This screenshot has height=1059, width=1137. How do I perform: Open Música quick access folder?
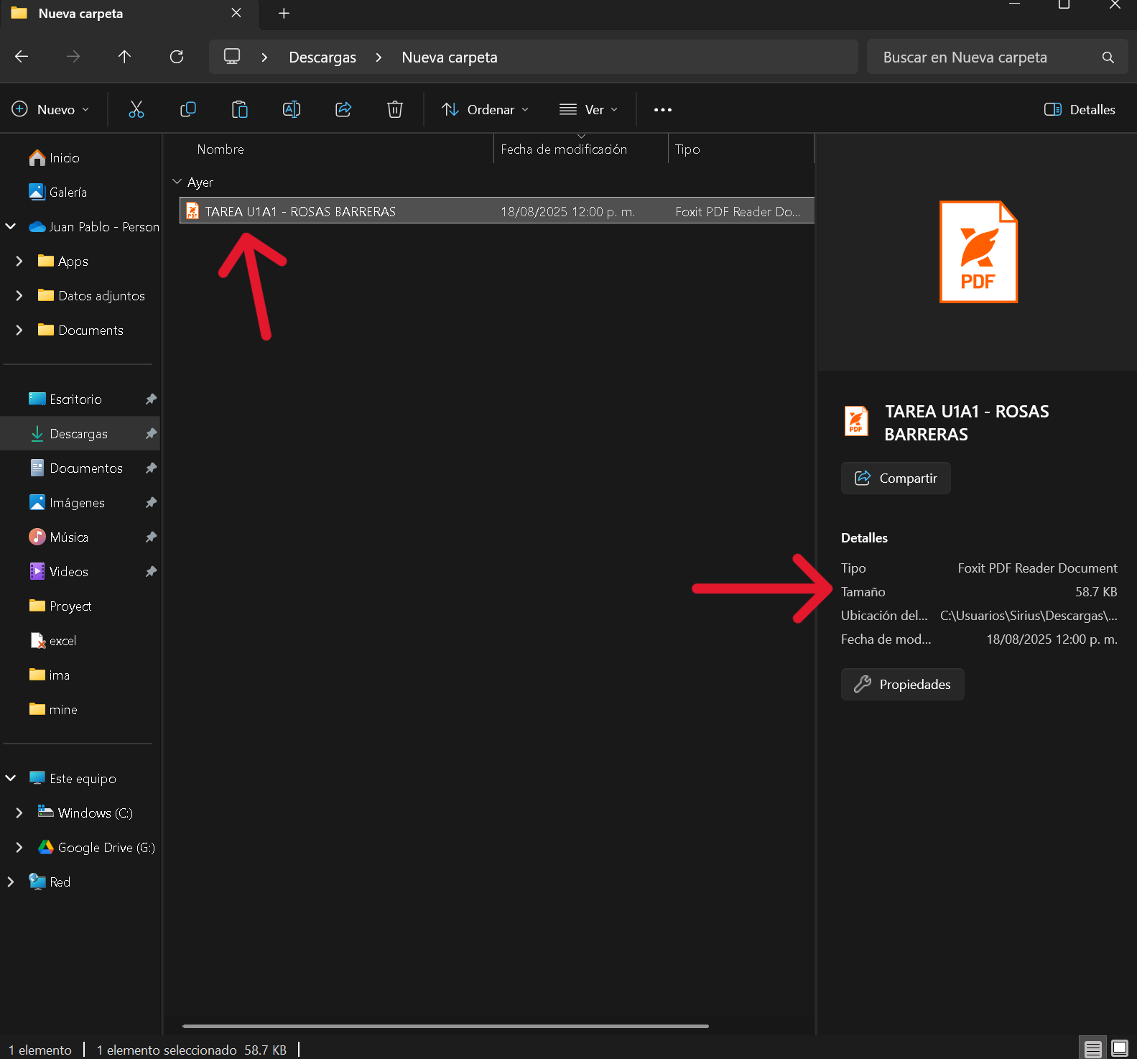point(59,537)
